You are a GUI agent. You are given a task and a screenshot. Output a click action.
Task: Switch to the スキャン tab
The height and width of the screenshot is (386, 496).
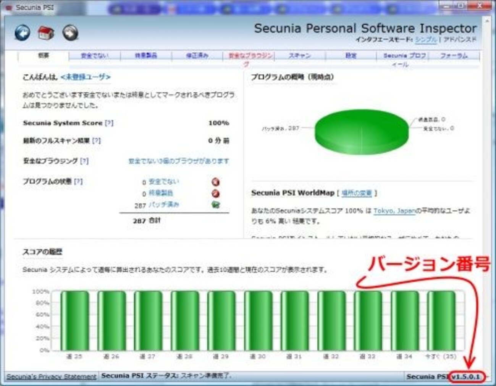300,56
